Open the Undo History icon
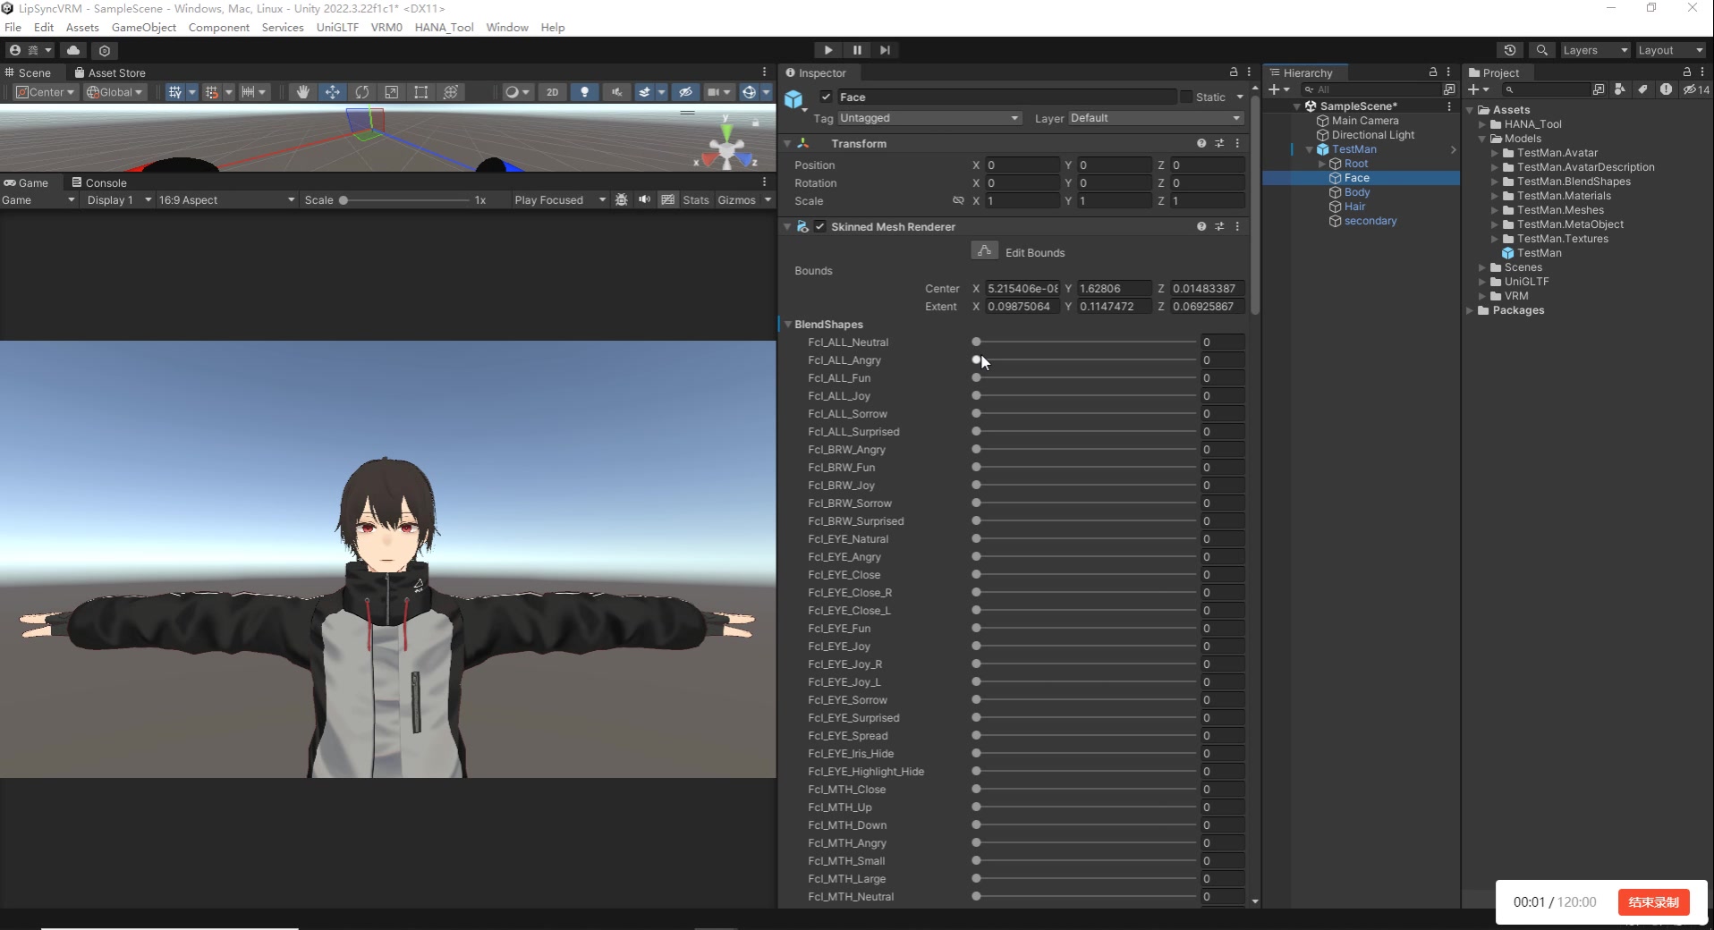The image size is (1714, 930). pos(1510,50)
